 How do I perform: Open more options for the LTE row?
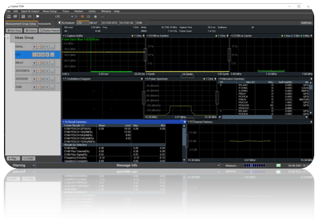coord(52,55)
